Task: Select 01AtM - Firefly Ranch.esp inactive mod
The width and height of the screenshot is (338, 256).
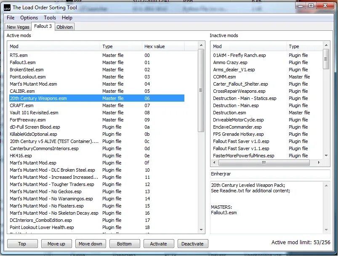Action: tap(267, 55)
